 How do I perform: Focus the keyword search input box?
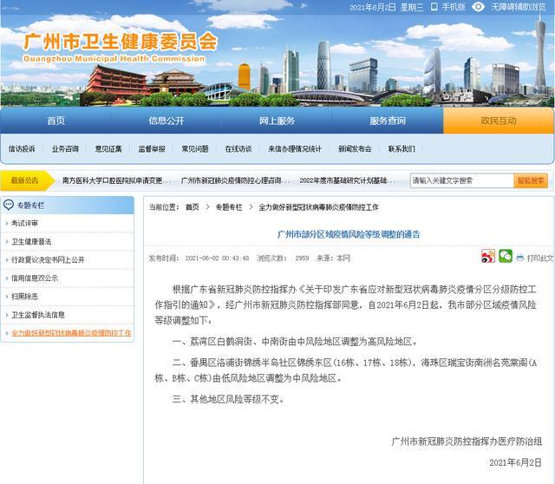460,180
